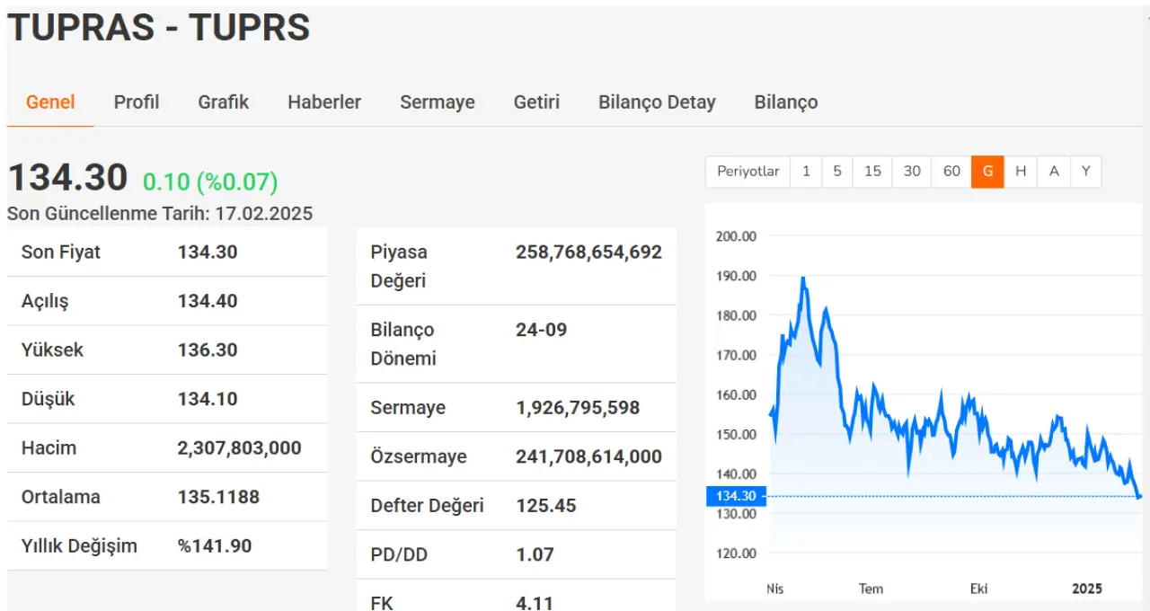Select the Y yearly period button
This screenshot has width=1150, height=611.
coord(1085,172)
